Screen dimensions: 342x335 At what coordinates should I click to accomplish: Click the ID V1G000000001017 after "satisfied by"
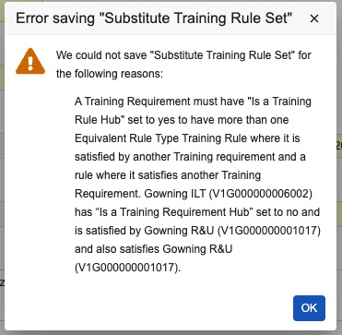[269, 231]
